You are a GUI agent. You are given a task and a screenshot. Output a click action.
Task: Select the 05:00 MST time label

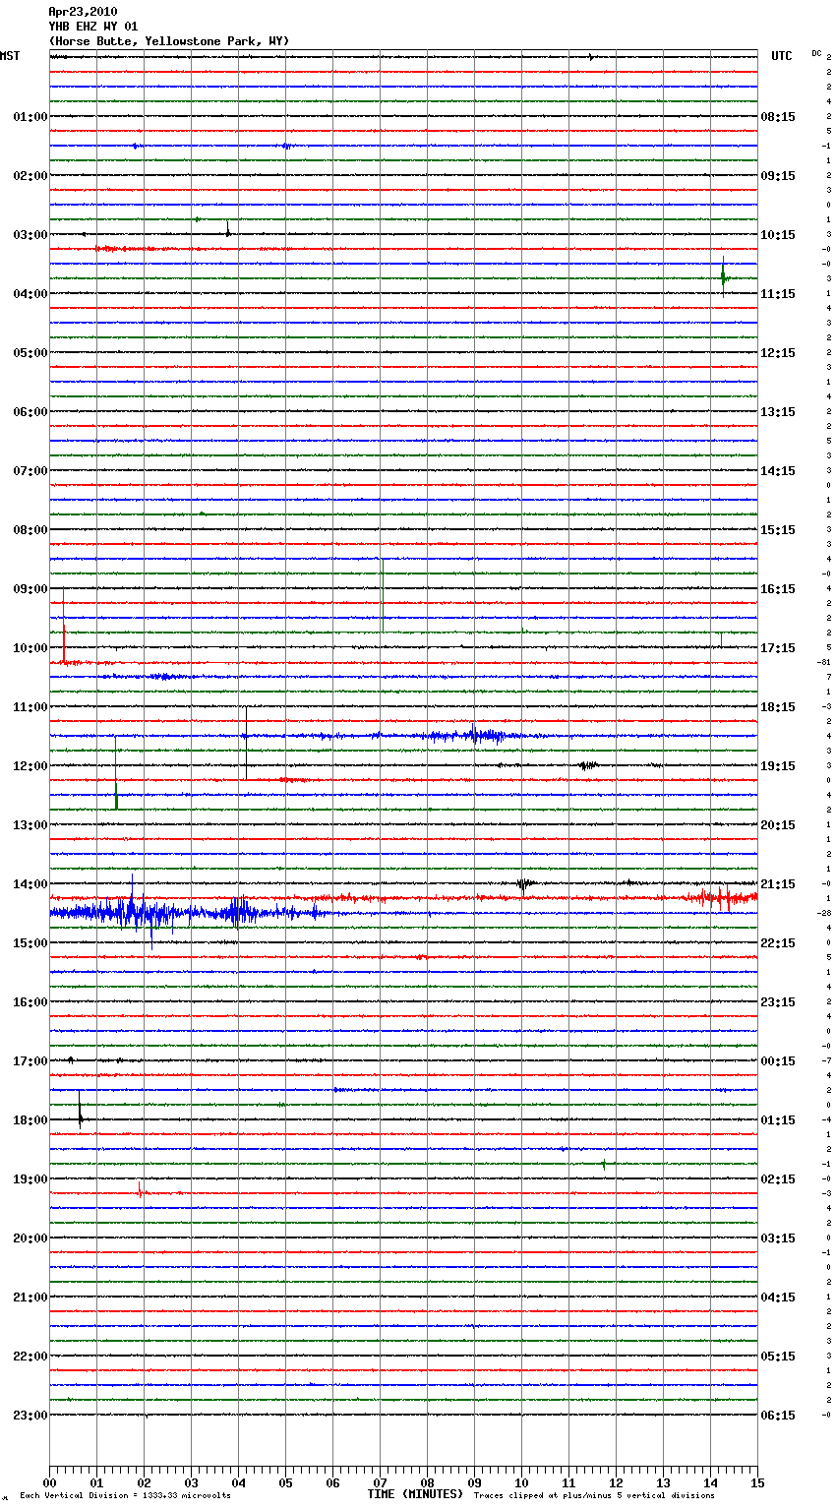pos(30,352)
